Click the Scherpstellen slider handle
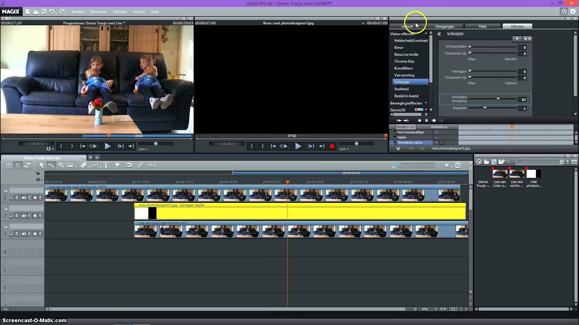This screenshot has height=325, width=579. (470, 47)
